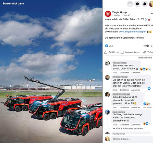Click the Teilen share button
This screenshot has width=153, height=143.
(x=148, y=52)
